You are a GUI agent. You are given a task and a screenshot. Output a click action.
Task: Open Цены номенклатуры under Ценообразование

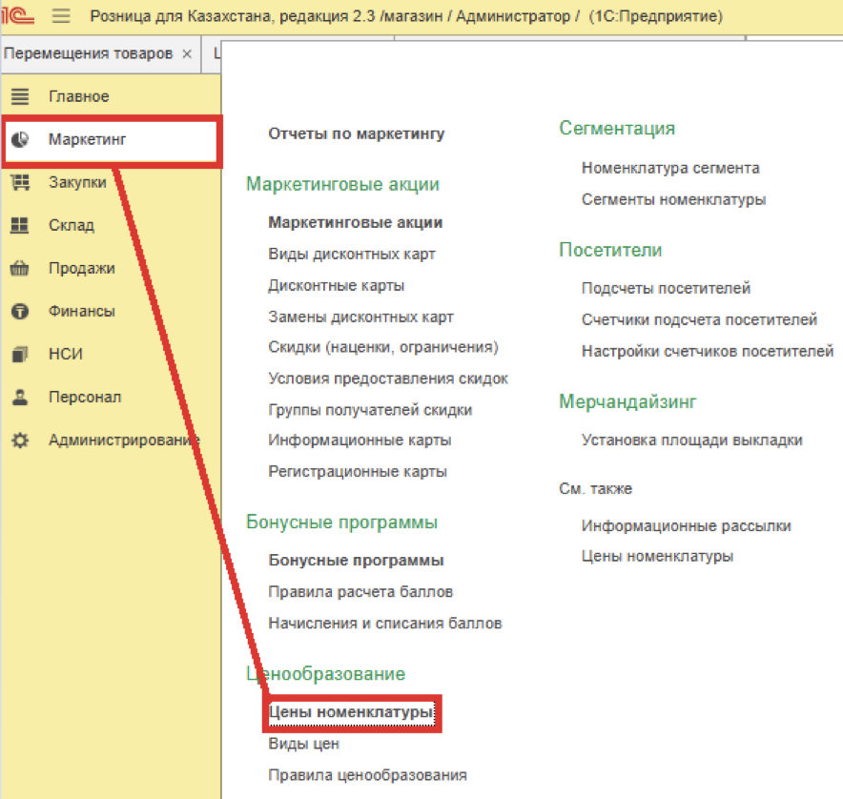(x=350, y=712)
